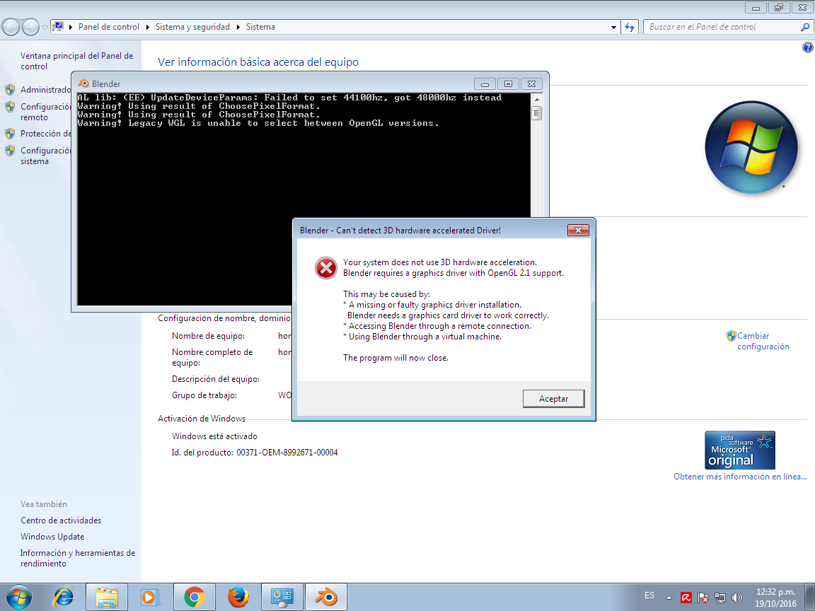Open the clock showing 12:32 p.m.
This screenshot has height=611, width=815.
pos(775,598)
